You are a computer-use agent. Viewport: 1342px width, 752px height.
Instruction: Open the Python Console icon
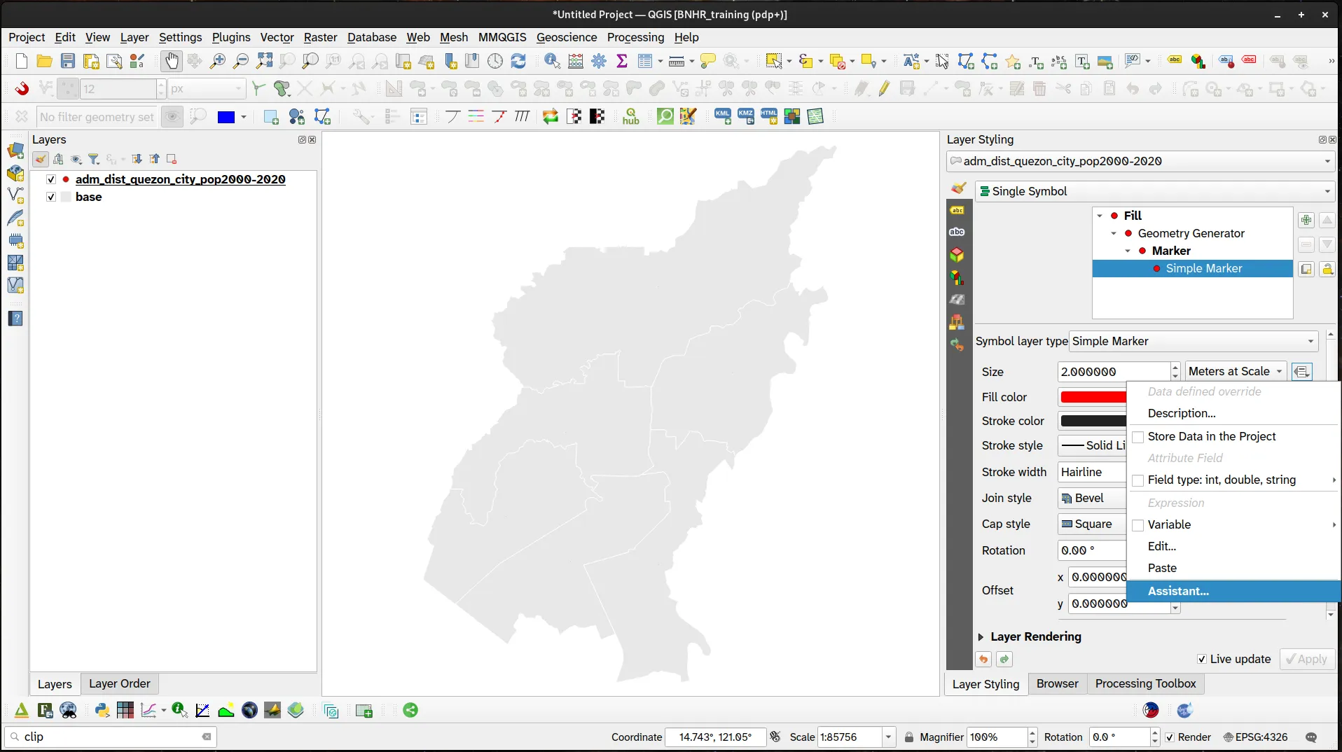[x=102, y=711]
